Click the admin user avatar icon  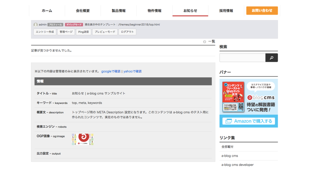pos(36,25)
